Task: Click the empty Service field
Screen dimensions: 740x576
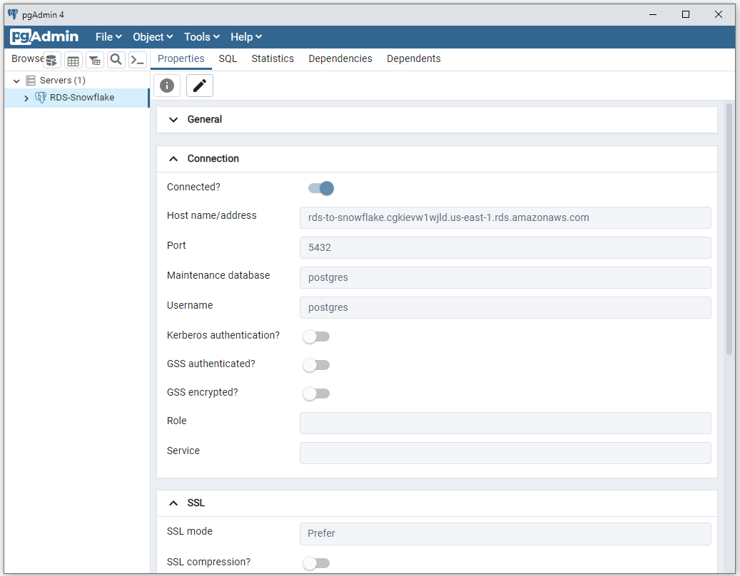Action: (505, 453)
